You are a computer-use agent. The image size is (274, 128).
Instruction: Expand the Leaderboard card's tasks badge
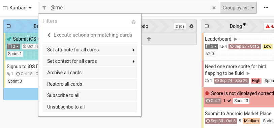[x=211, y=46]
